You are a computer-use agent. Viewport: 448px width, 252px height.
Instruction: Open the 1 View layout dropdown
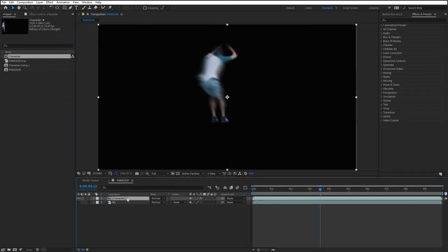[x=213, y=174]
